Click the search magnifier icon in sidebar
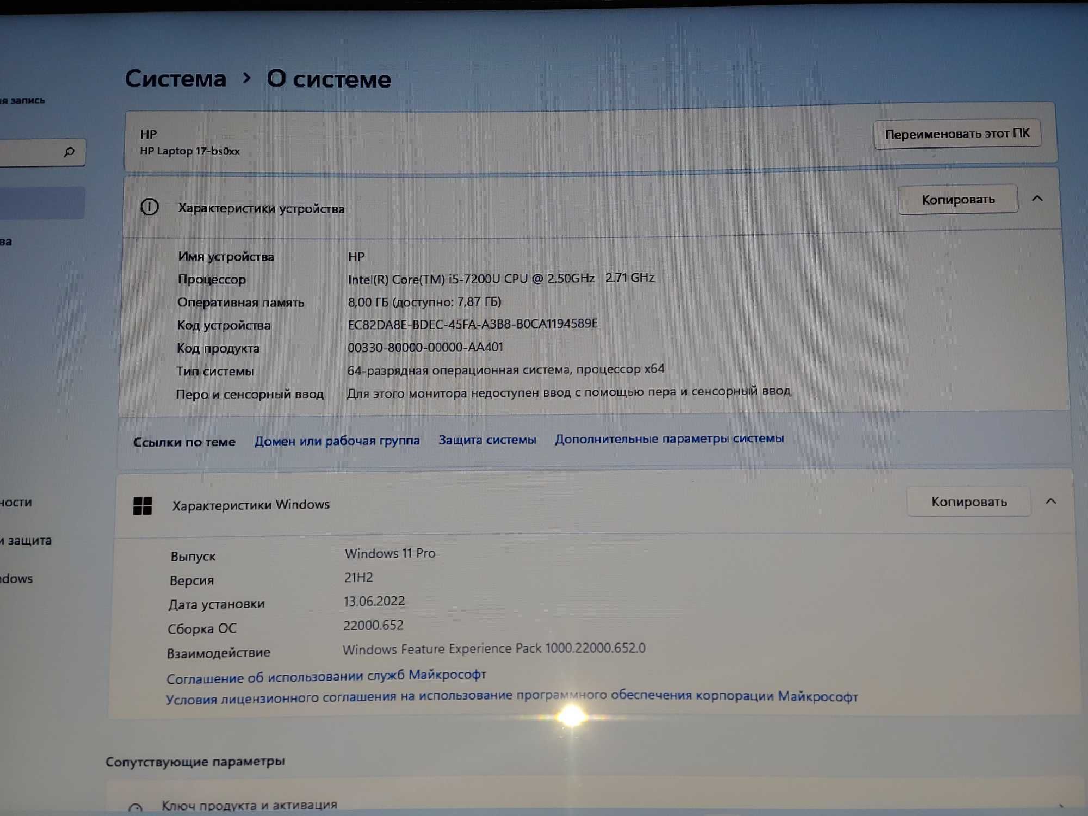The width and height of the screenshot is (1088, 816). coord(69,152)
